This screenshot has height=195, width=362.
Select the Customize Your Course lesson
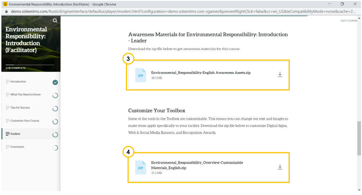point(25,121)
